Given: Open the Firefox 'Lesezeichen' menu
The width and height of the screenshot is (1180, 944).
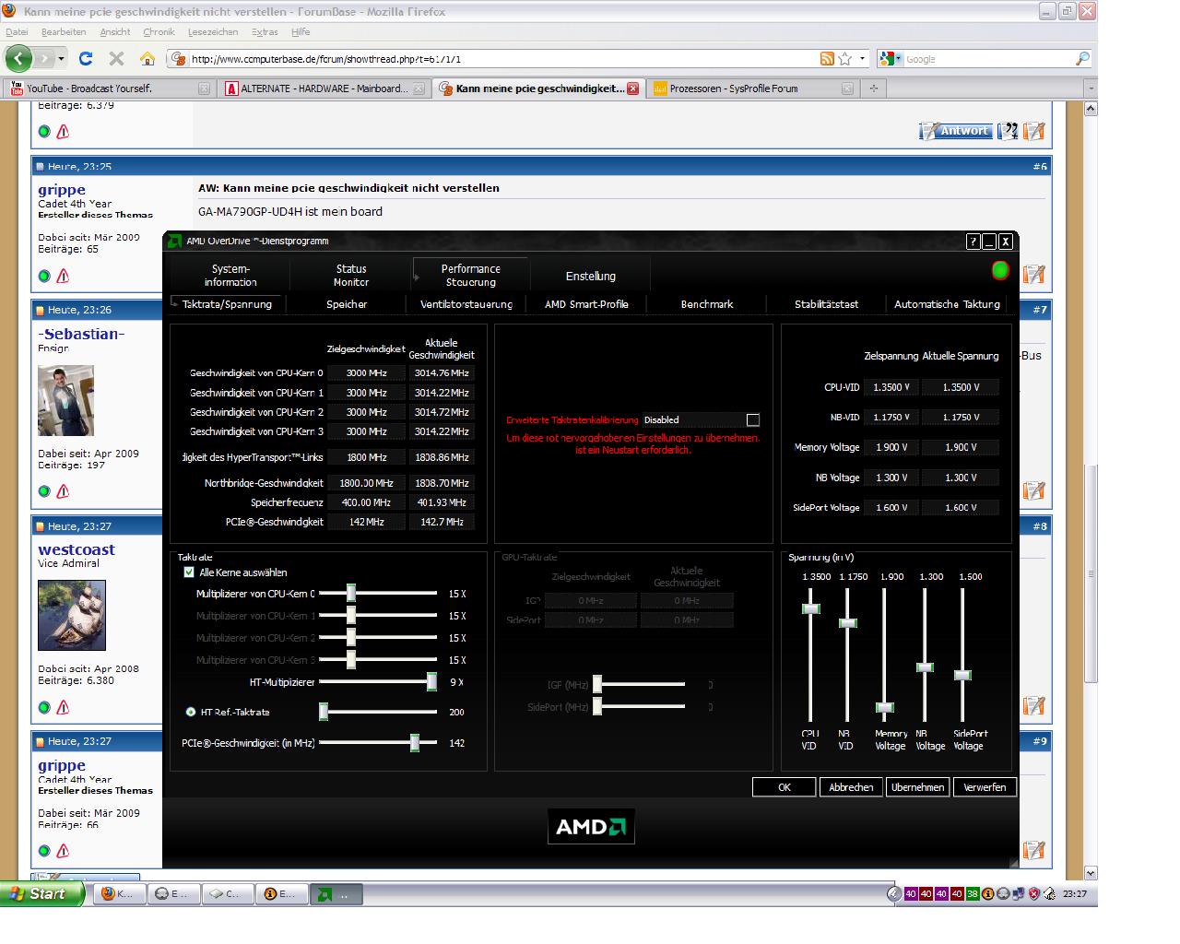Looking at the screenshot, I should click(213, 31).
